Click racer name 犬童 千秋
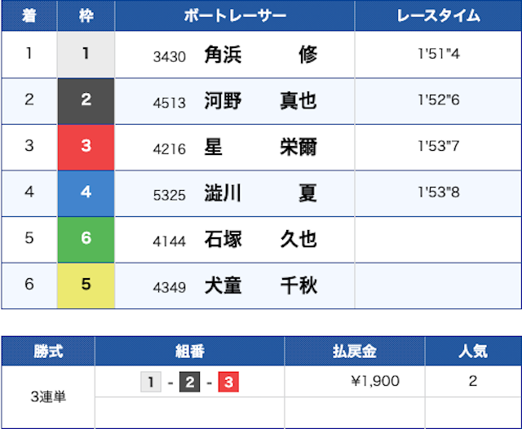Image resolution: width=522 pixels, height=429 pixels. point(260,286)
